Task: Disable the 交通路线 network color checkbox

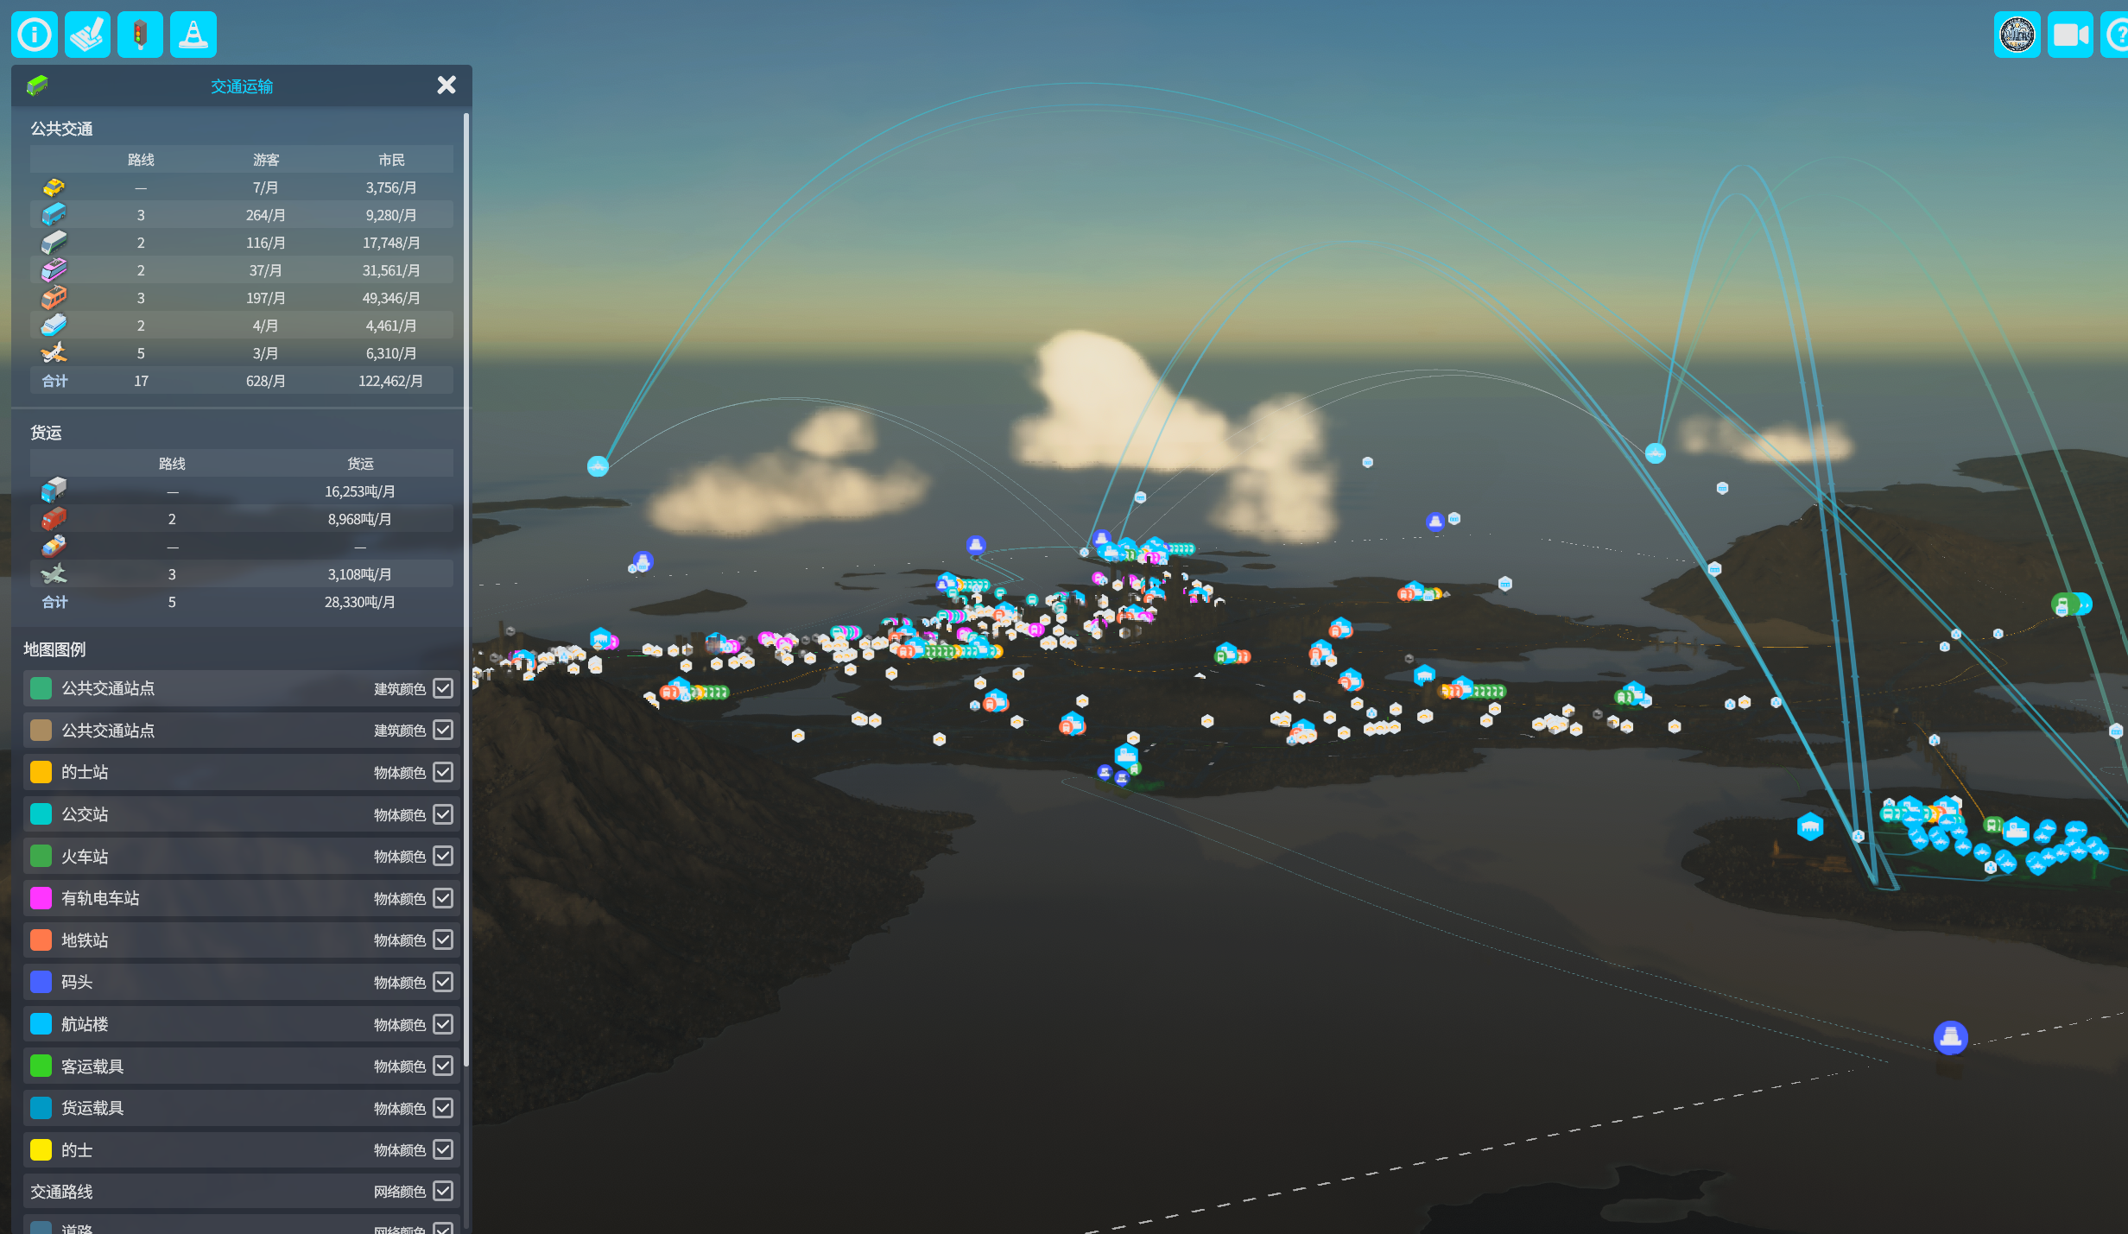Action: (443, 1191)
